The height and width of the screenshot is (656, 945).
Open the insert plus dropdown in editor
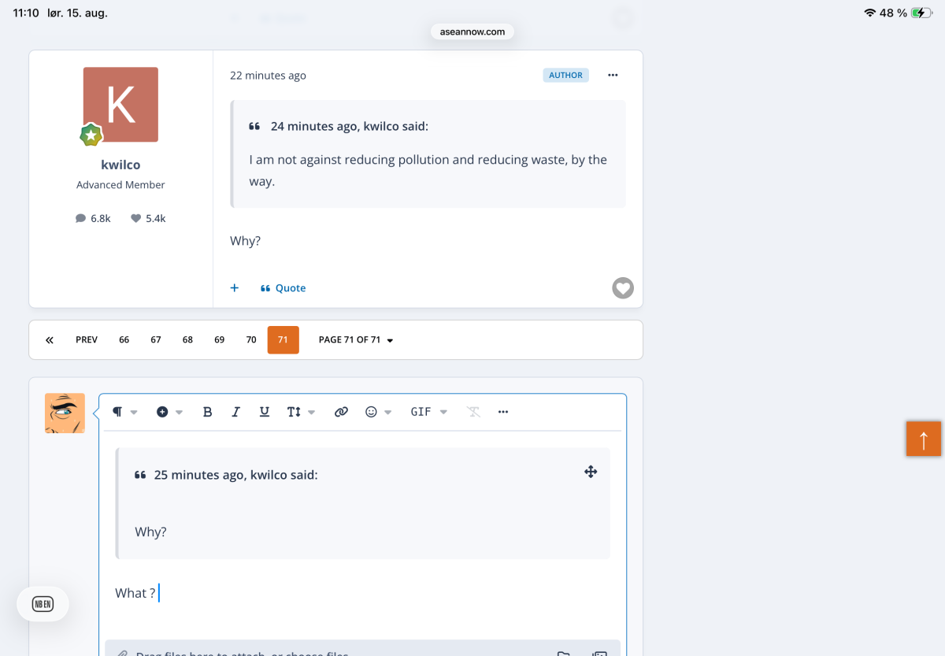pyautogui.click(x=169, y=412)
